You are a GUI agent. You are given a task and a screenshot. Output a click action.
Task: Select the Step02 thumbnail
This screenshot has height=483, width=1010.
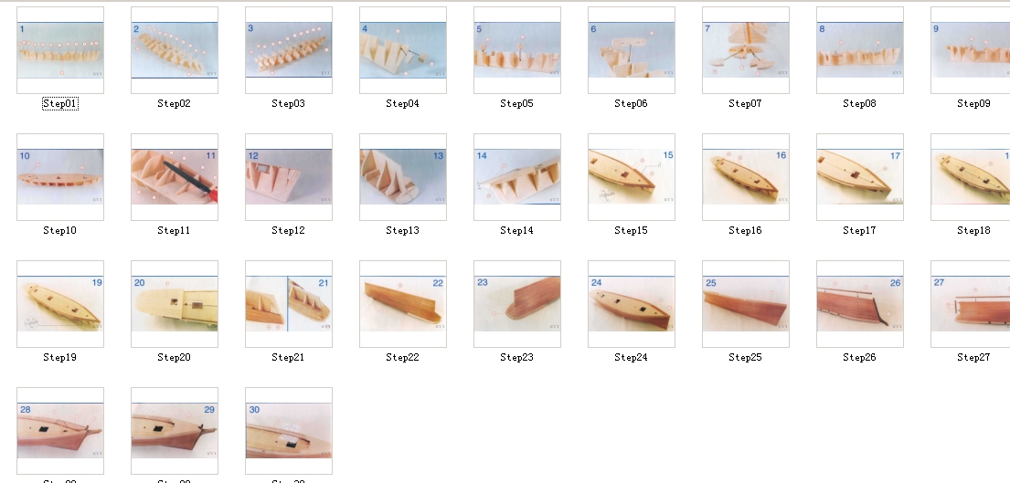(x=175, y=50)
